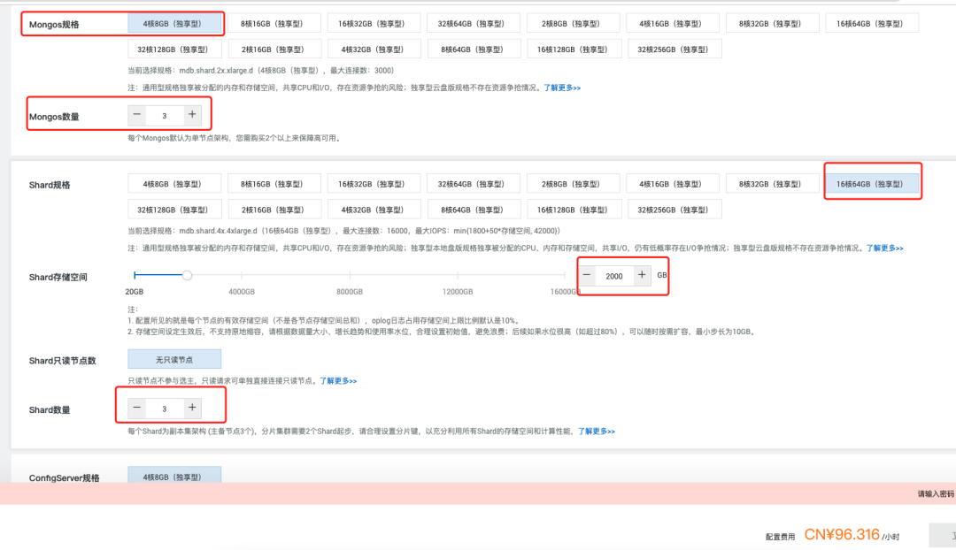Select 2核8GB (独享型) under Mongos规格
The image size is (956, 550).
click(573, 24)
